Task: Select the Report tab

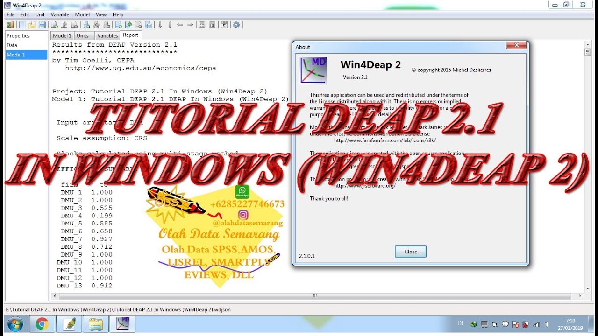Action: (x=131, y=35)
